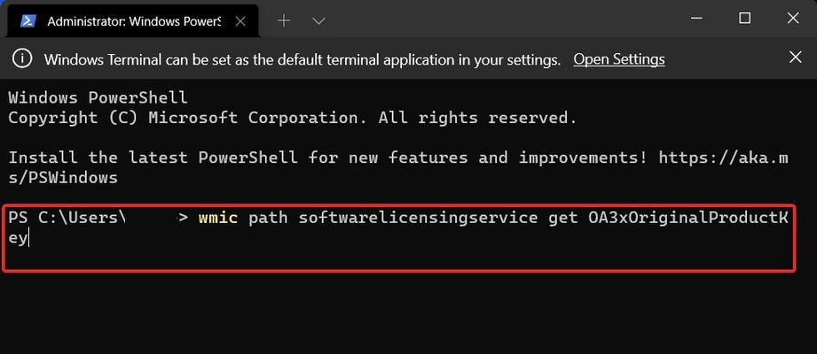
Task: Click the yellow wmic command word
Action: [x=218, y=218]
